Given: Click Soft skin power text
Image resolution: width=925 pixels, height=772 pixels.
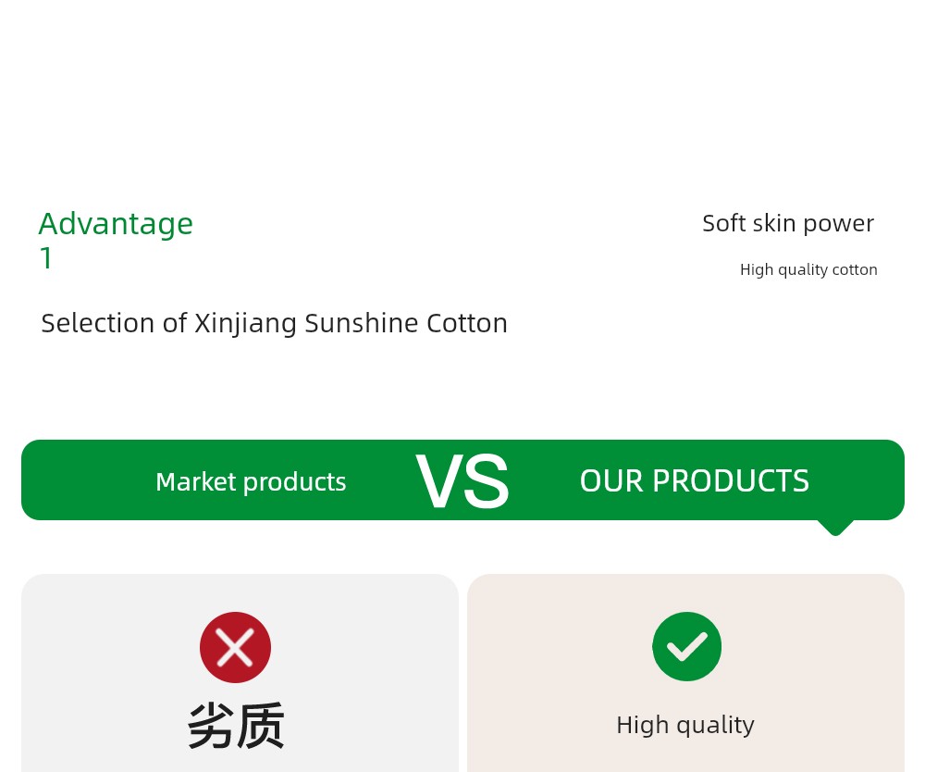Looking at the screenshot, I should (788, 223).
